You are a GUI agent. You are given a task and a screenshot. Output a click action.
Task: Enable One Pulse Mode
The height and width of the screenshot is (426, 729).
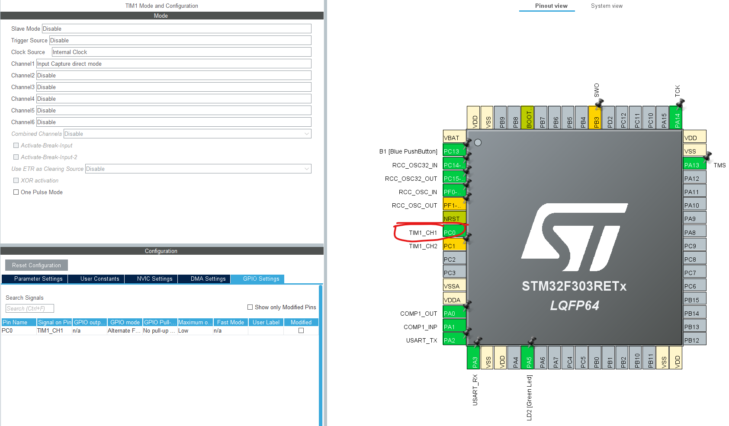(x=16, y=192)
